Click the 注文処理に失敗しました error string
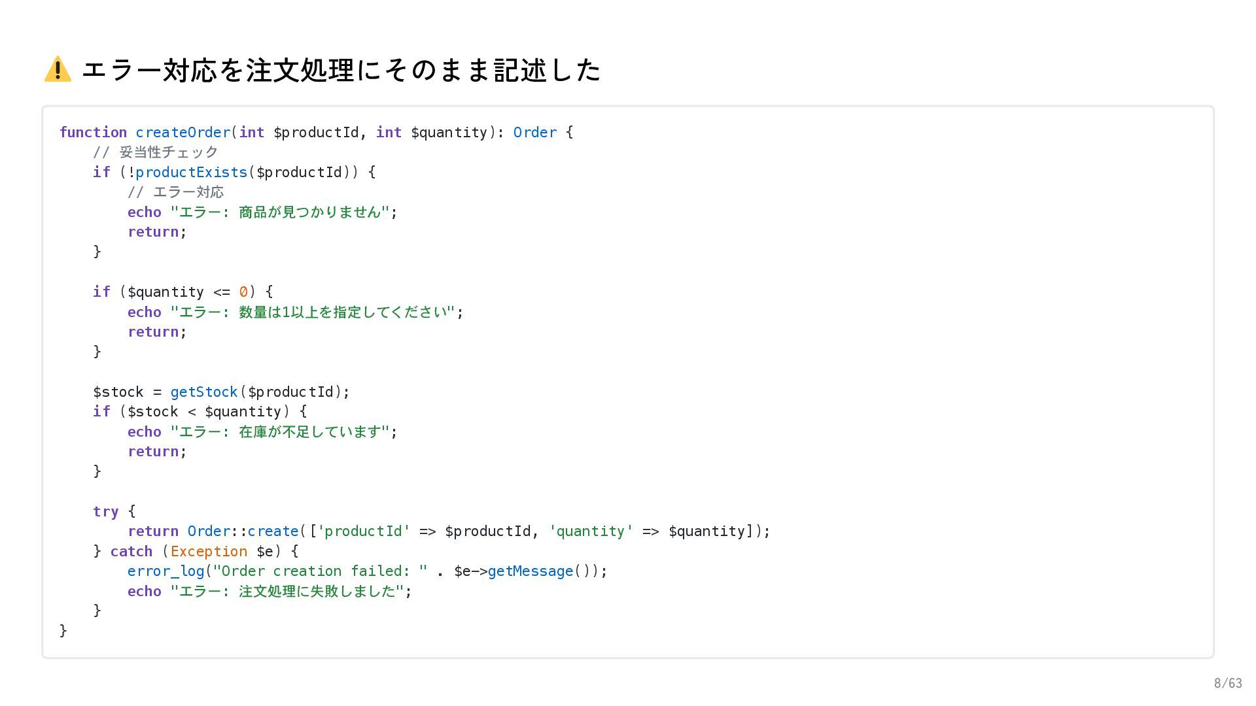The height and width of the screenshot is (706, 1256). coord(287,591)
